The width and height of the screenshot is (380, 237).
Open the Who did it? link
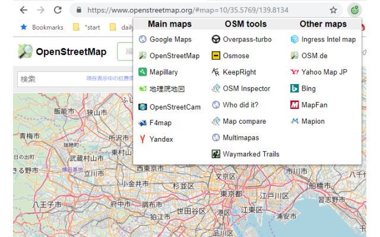pos(240,105)
